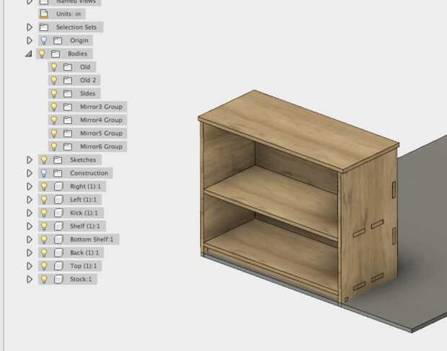Expand the Kick (1):1 component
This screenshot has height=351, width=447.
point(30,213)
